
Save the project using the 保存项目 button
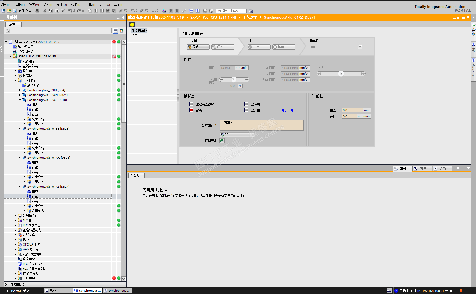pos(22,10)
